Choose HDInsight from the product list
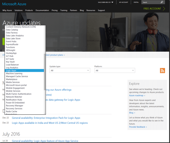The image size is (170, 143). (24, 50)
